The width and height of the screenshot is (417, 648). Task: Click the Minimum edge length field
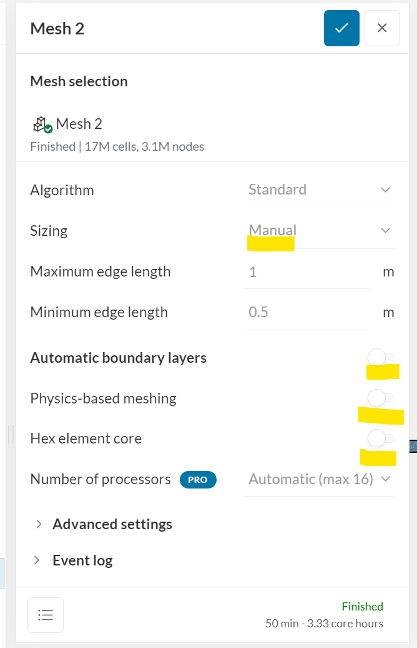tap(306, 312)
